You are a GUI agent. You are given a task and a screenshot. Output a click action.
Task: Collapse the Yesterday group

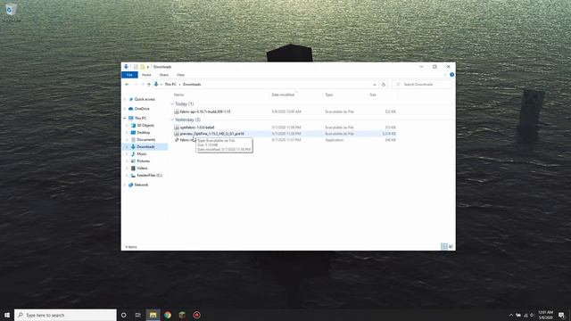(172, 119)
